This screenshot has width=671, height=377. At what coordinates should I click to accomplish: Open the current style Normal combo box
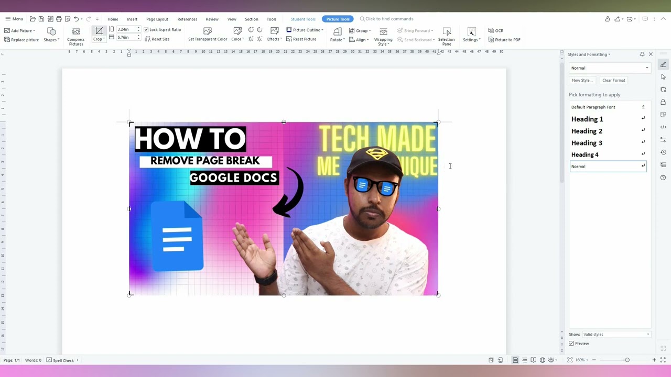610,68
